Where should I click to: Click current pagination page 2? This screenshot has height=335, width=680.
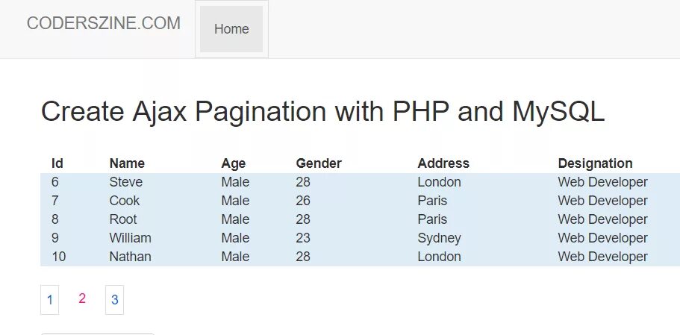[82, 298]
